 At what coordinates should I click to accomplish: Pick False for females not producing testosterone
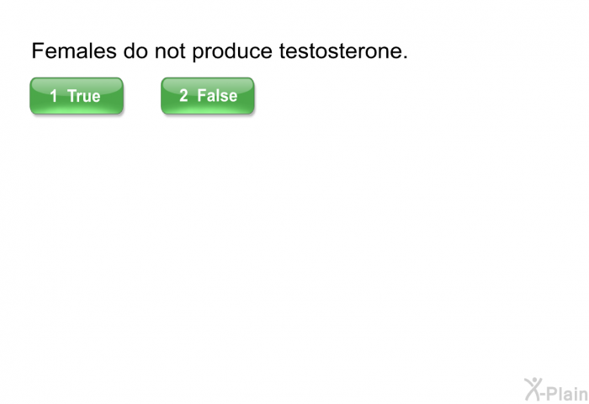click(x=207, y=96)
